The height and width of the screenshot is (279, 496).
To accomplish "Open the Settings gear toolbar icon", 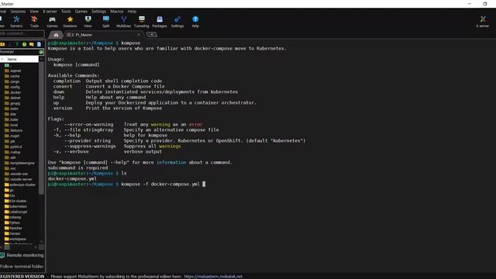I will pos(177,22).
